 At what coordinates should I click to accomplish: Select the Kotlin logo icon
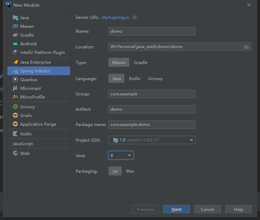point(15,134)
